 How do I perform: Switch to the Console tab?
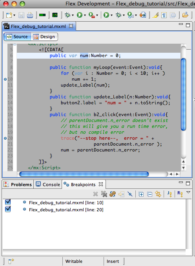pos(48,185)
